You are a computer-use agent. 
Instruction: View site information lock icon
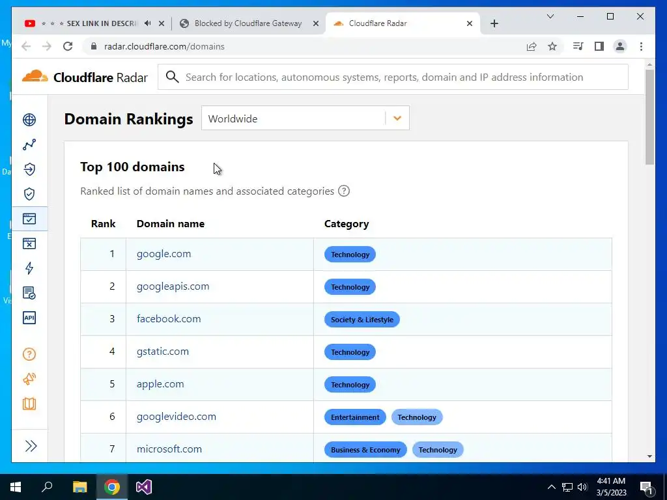point(94,46)
